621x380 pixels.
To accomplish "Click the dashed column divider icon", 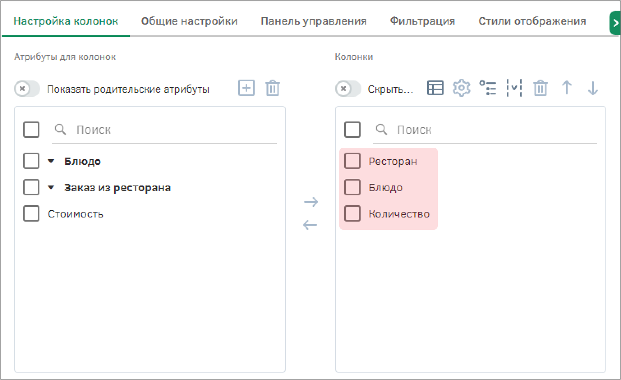I will (514, 88).
